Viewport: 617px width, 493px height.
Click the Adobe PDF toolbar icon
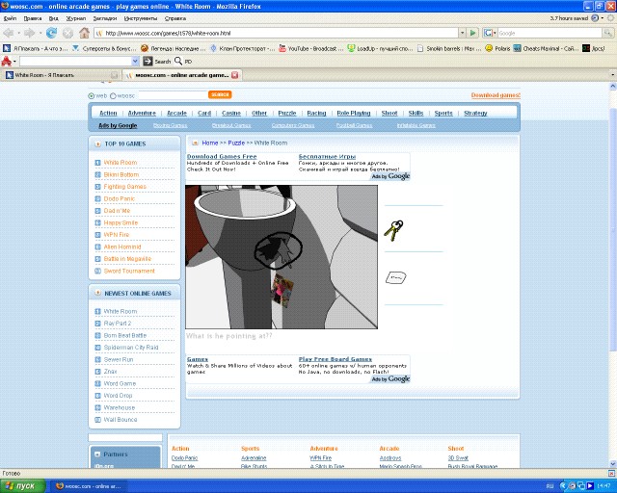click(x=7, y=61)
